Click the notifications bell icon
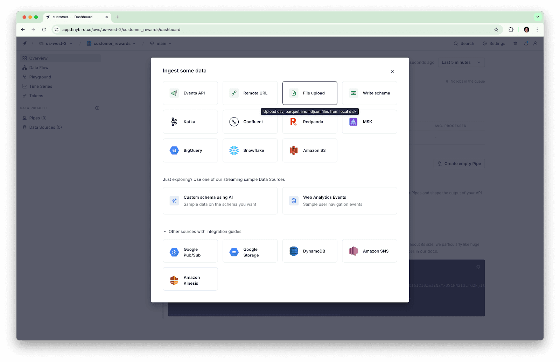Image resolution: width=560 pixels, height=362 pixels. coord(526,43)
